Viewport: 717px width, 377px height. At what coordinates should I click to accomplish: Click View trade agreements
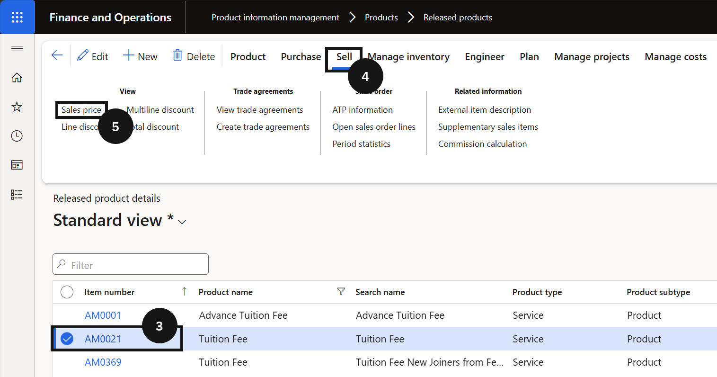click(x=260, y=110)
